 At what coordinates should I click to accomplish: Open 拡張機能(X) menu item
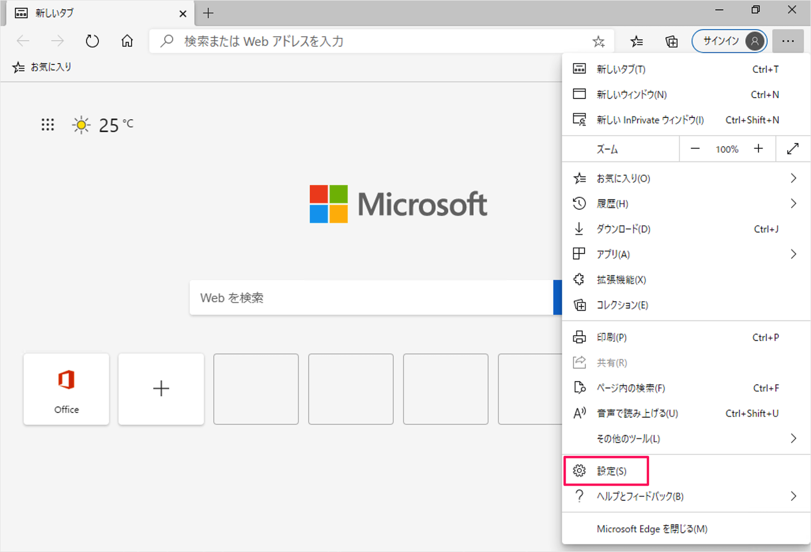click(686, 280)
